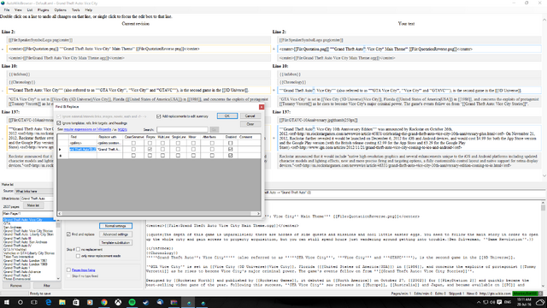The height and width of the screenshot is (308, 547).
Task: Open the Xbox app taskbar icon
Action: pyautogui.click(x=118, y=302)
